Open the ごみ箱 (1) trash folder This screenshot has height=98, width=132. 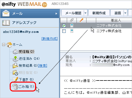pos(26,87)
